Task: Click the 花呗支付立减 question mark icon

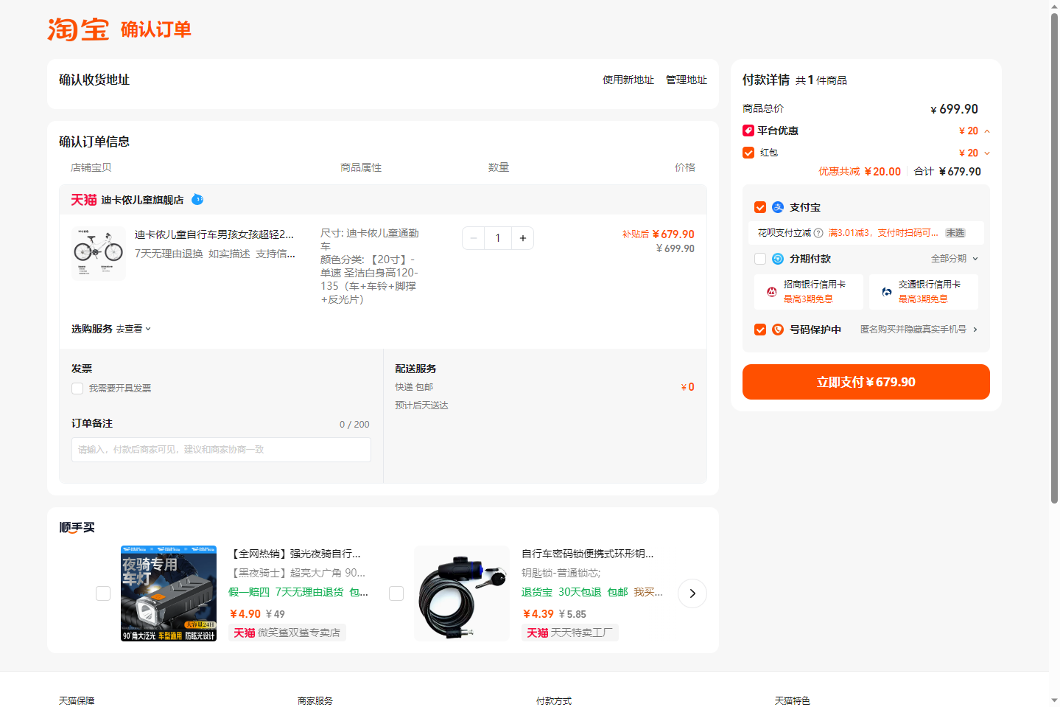Action: (818, 233)
